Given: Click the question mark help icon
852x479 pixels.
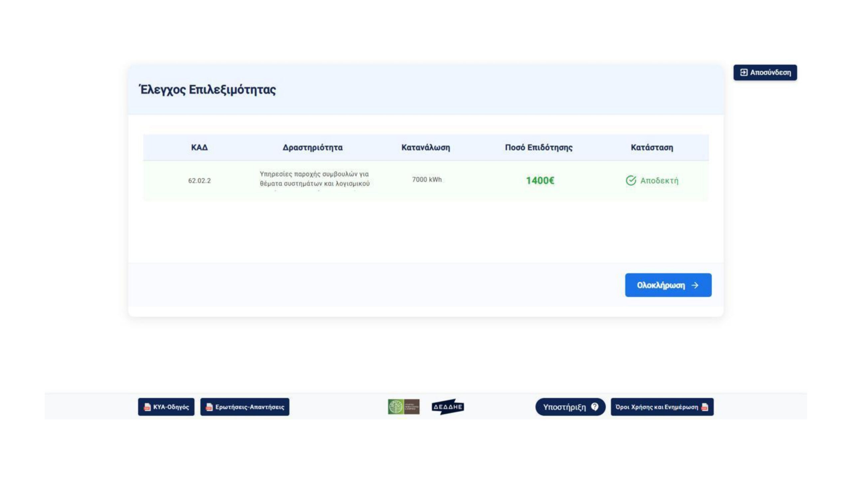Looking at the screenshot, I should coord(595,406).
